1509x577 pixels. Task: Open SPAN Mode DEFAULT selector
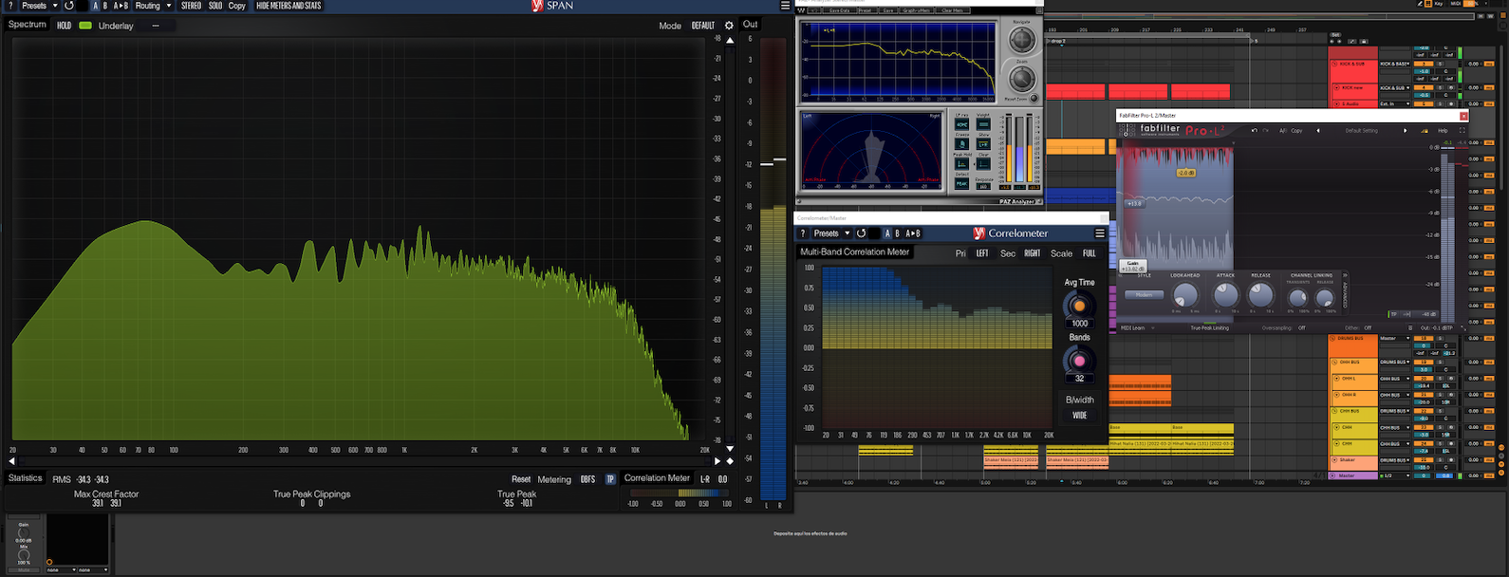coord(703,26)
